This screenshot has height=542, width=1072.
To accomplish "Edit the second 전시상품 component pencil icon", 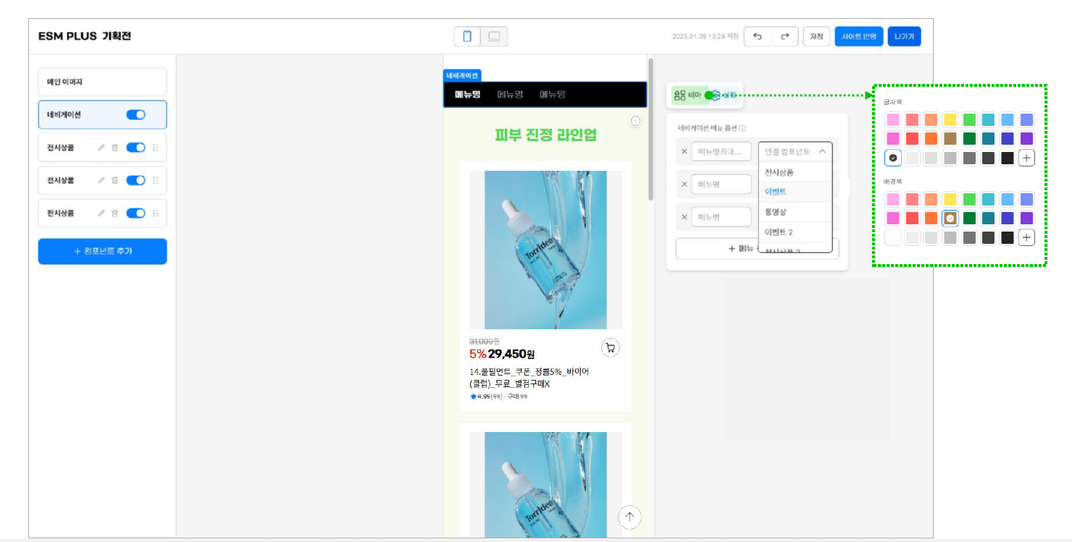I will click(101, 180).
